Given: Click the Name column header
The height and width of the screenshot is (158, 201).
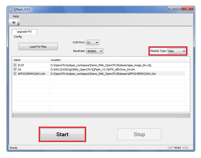Looking at the screenshot, I should (x=31, y=60).
